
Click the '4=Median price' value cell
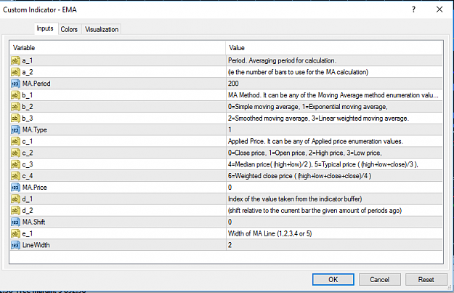pyautogui.click(x=334, y=164)
